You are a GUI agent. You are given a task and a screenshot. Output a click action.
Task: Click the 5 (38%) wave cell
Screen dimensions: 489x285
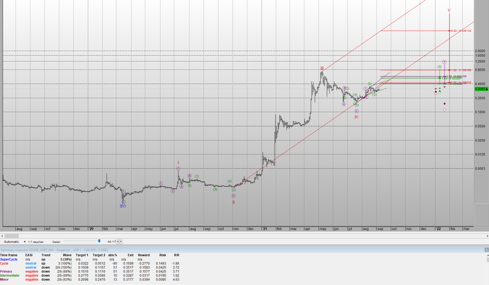click(x=65, y=259)
